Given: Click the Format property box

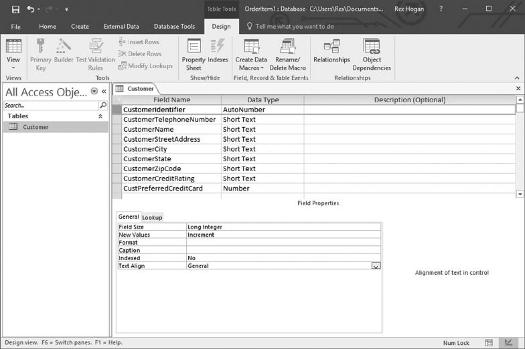Looking at the screenshot, I should click(x=283, y=242).
